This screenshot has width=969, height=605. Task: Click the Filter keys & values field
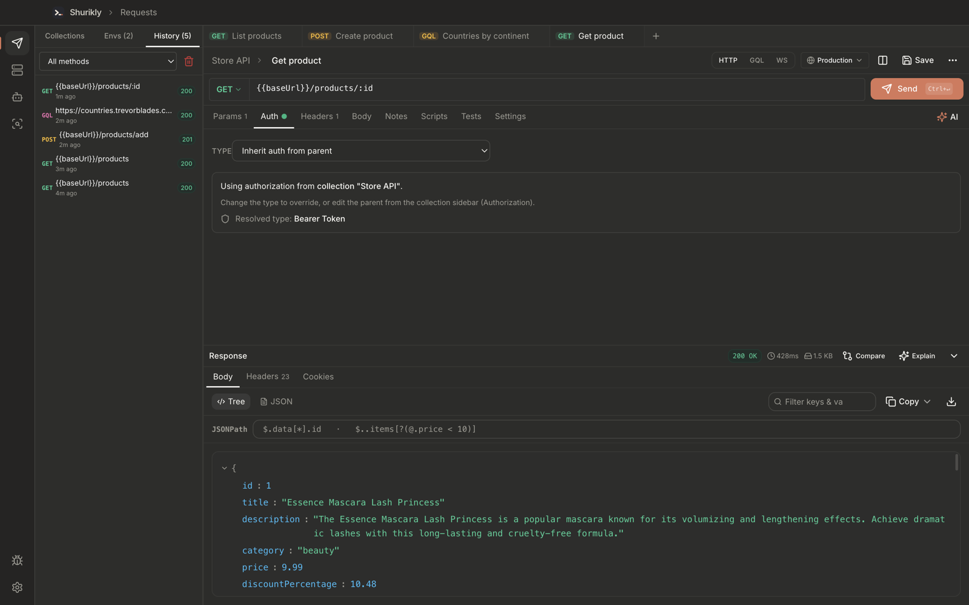point(822,402)
